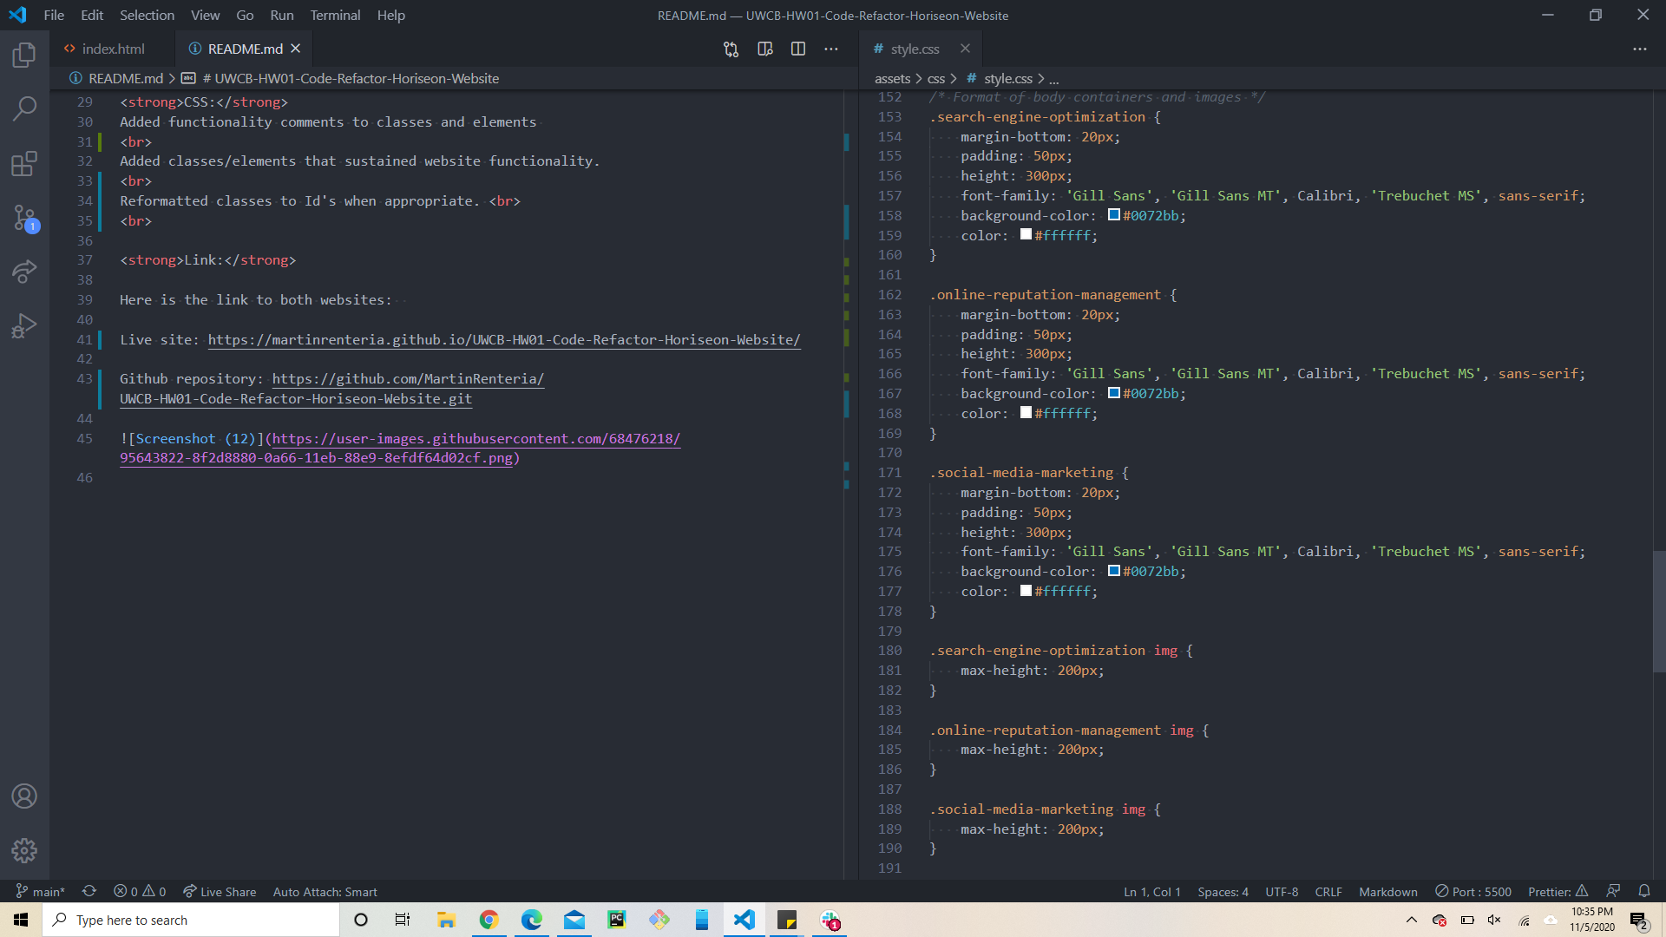Click the Open Changes icon for README.md

point(731,49)
